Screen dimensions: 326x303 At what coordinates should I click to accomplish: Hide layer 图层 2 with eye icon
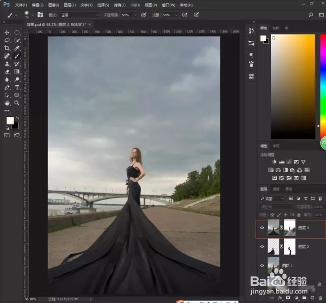click(262, 247)
